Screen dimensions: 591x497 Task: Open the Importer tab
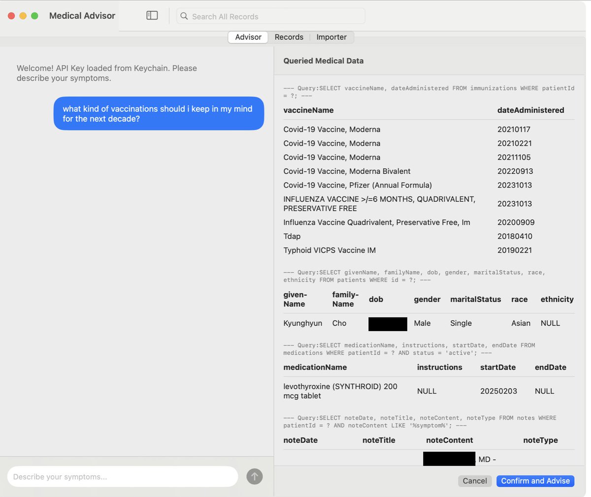(331, 37)
